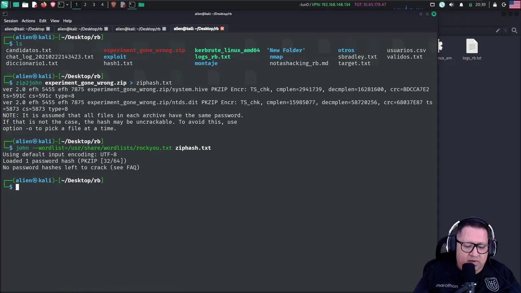Open the View menu

pos(55,21)
